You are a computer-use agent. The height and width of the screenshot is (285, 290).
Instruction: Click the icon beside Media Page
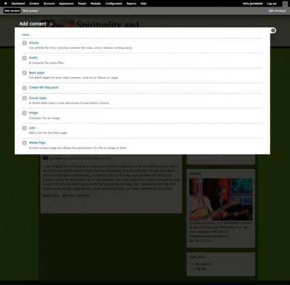click(x=24, y=143)
